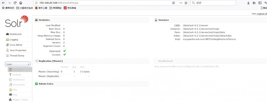Click the Ping request handler message
Viewport: 267px width, 102px height.
point(187,66)
